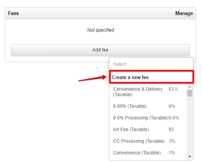Click the 3% value beside CC Processing
202x162 pixels.
[x=172, y=141]
